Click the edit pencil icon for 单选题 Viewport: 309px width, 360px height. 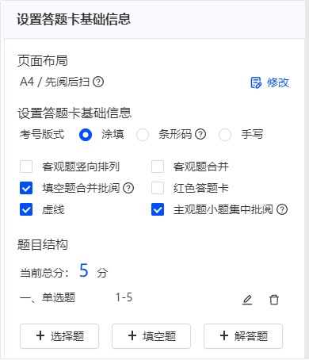247,300
